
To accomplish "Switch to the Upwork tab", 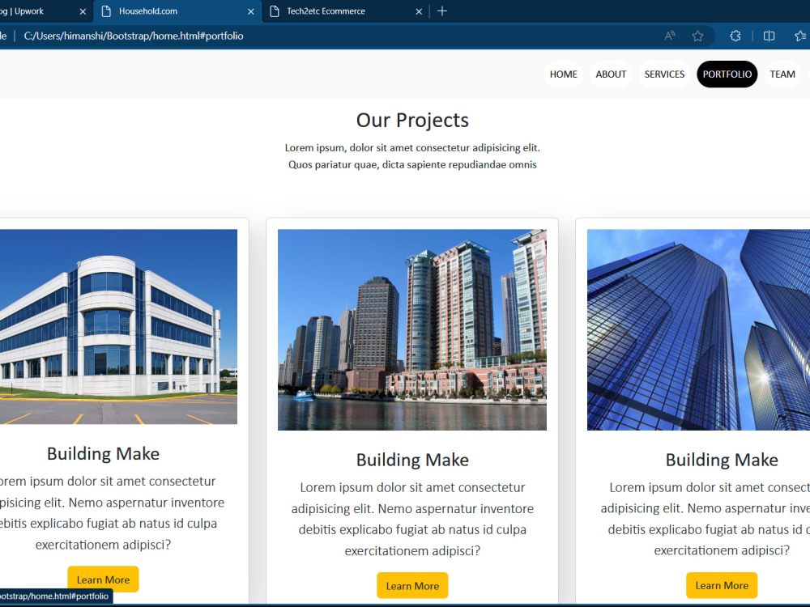I will pos(46,11).
